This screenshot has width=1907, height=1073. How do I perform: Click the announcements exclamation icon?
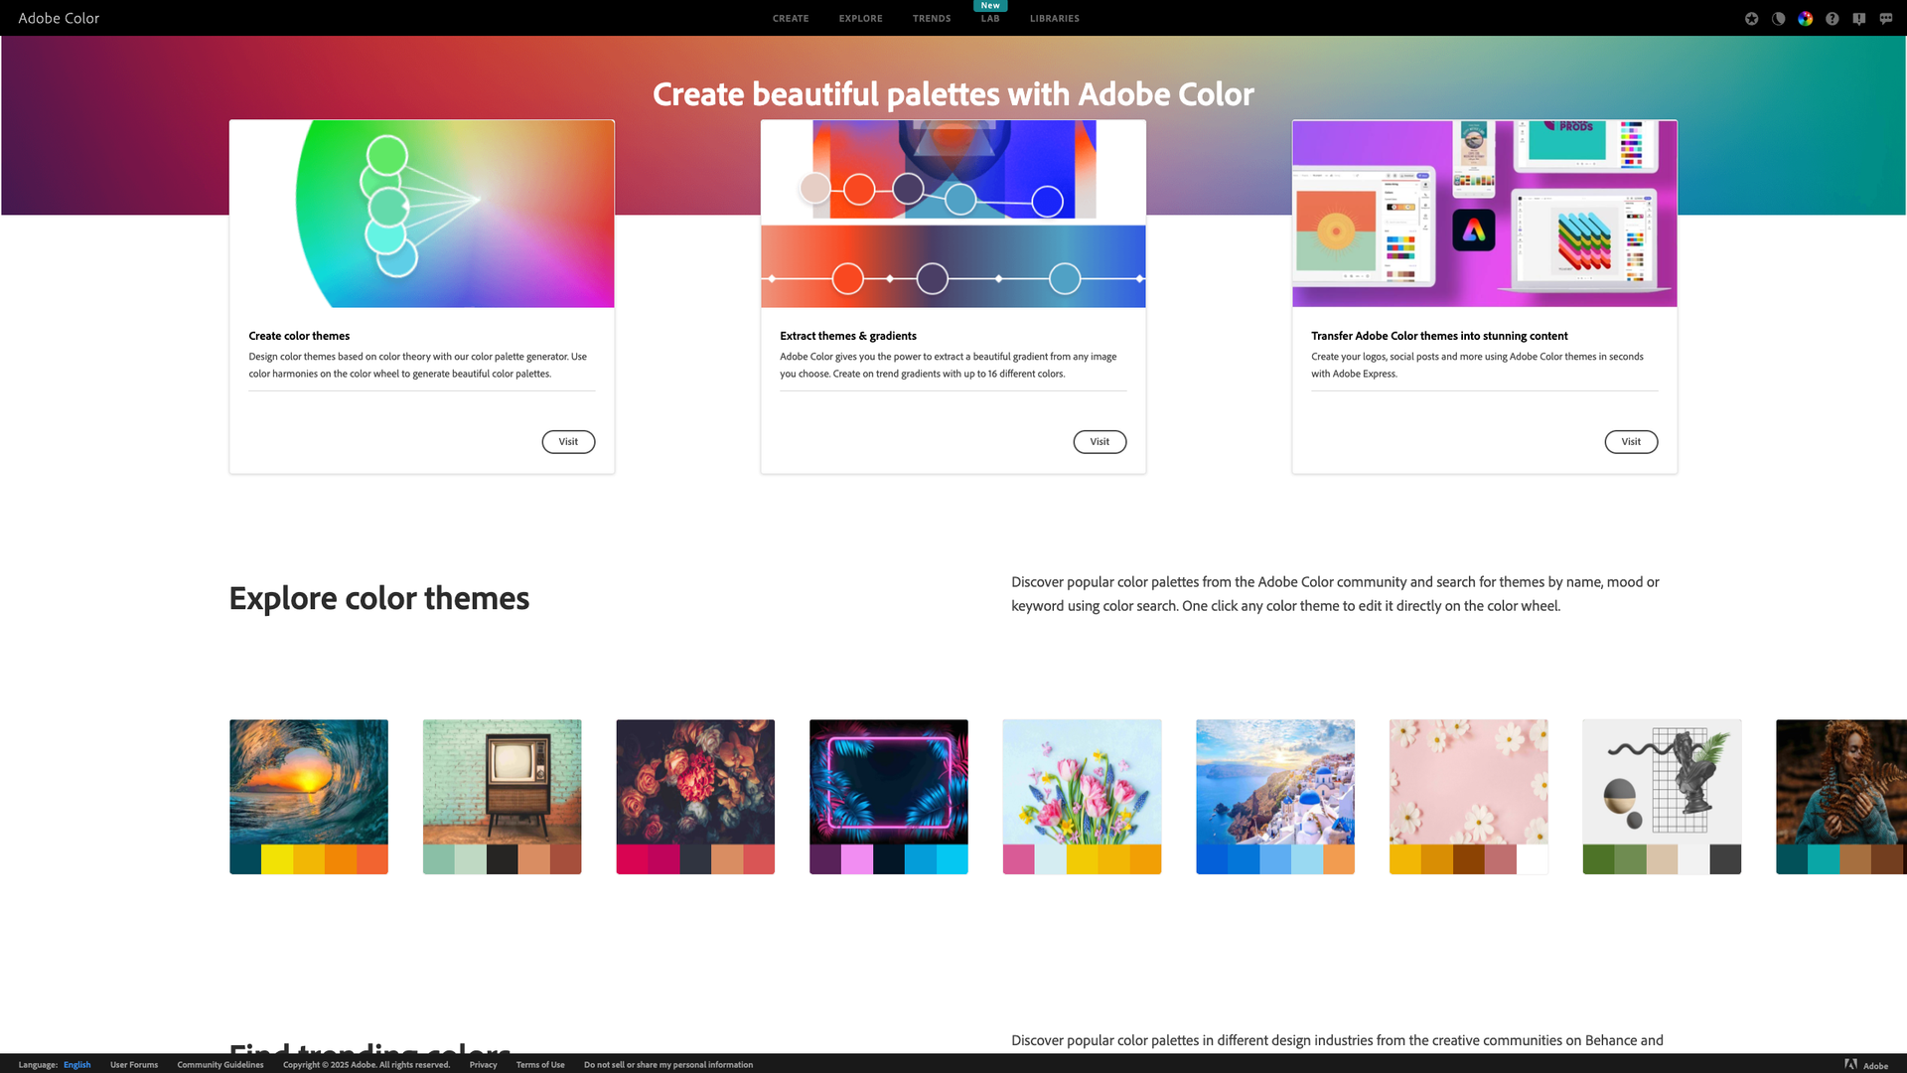pyautogui.click(x=1858, y=18)
